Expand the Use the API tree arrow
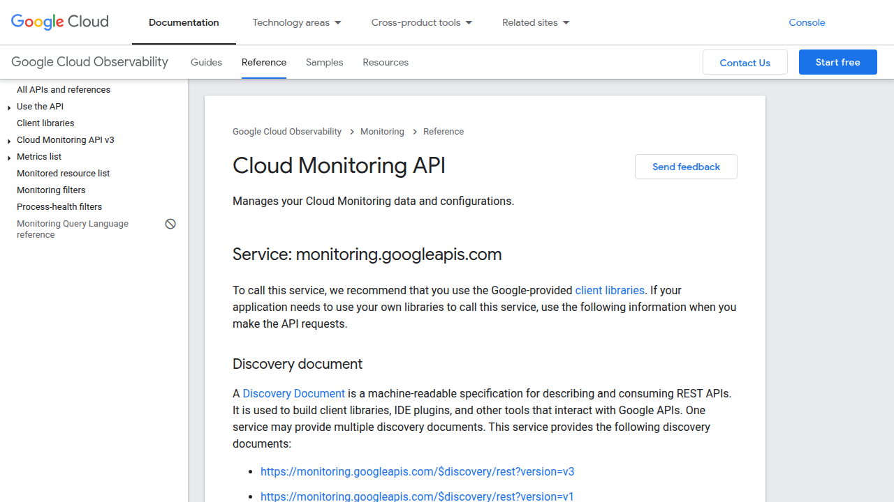The height and width of the screenshot is (502, 894). click(9, 107)
